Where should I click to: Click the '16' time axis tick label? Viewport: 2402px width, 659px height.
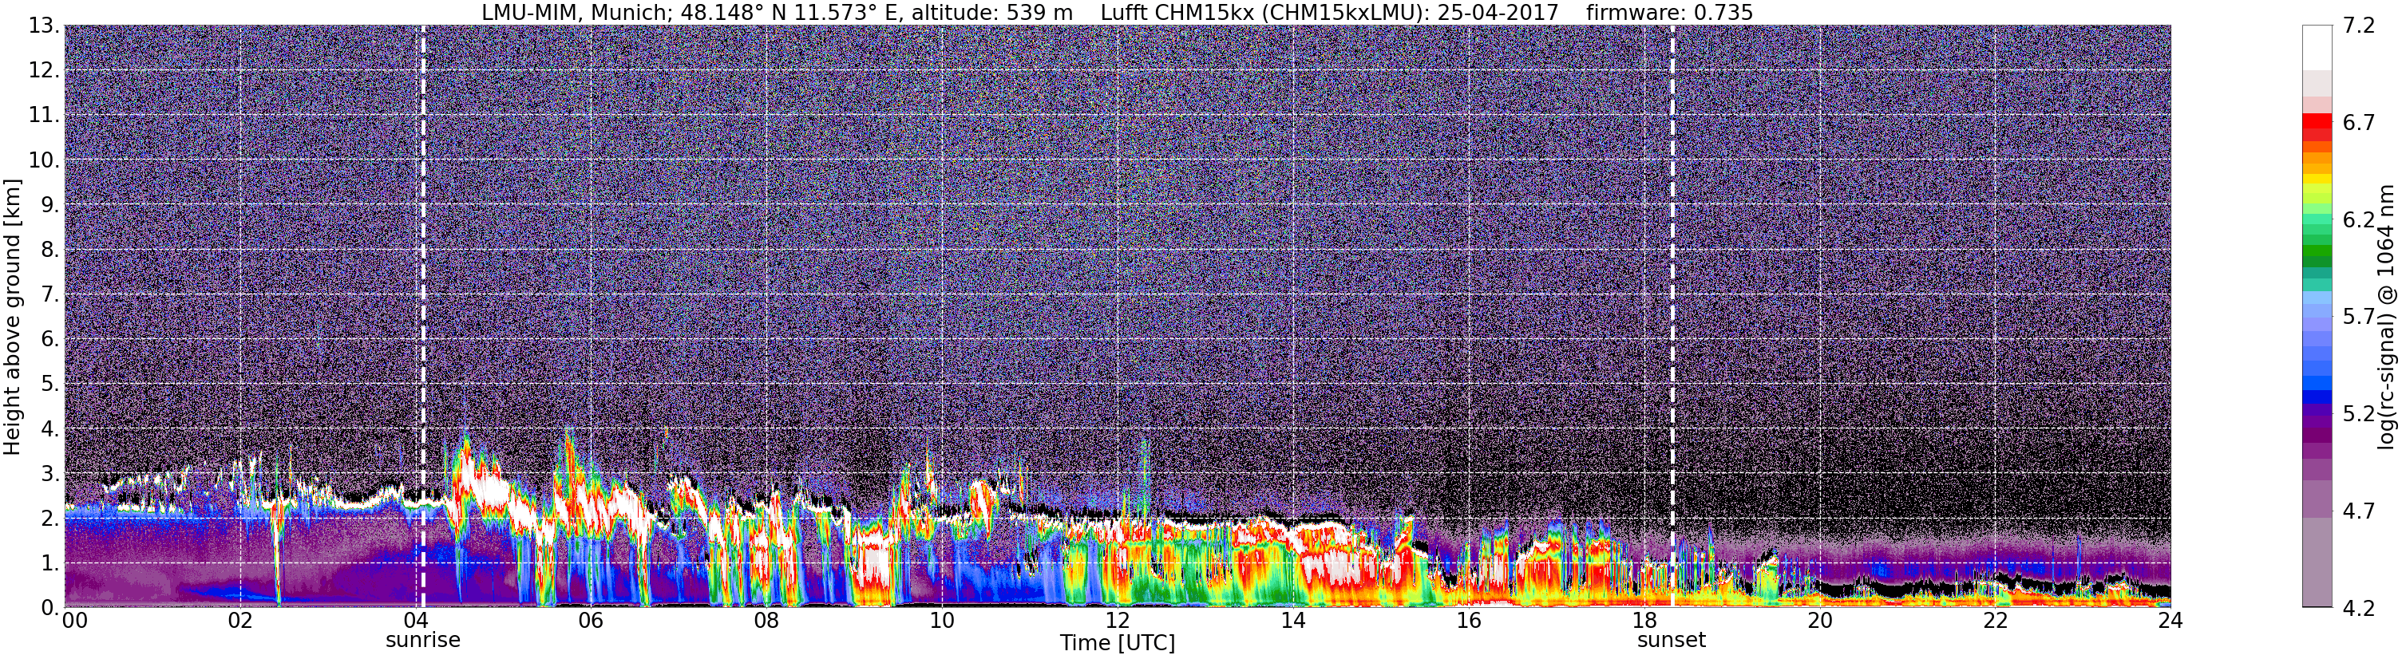click(1469, 621)
